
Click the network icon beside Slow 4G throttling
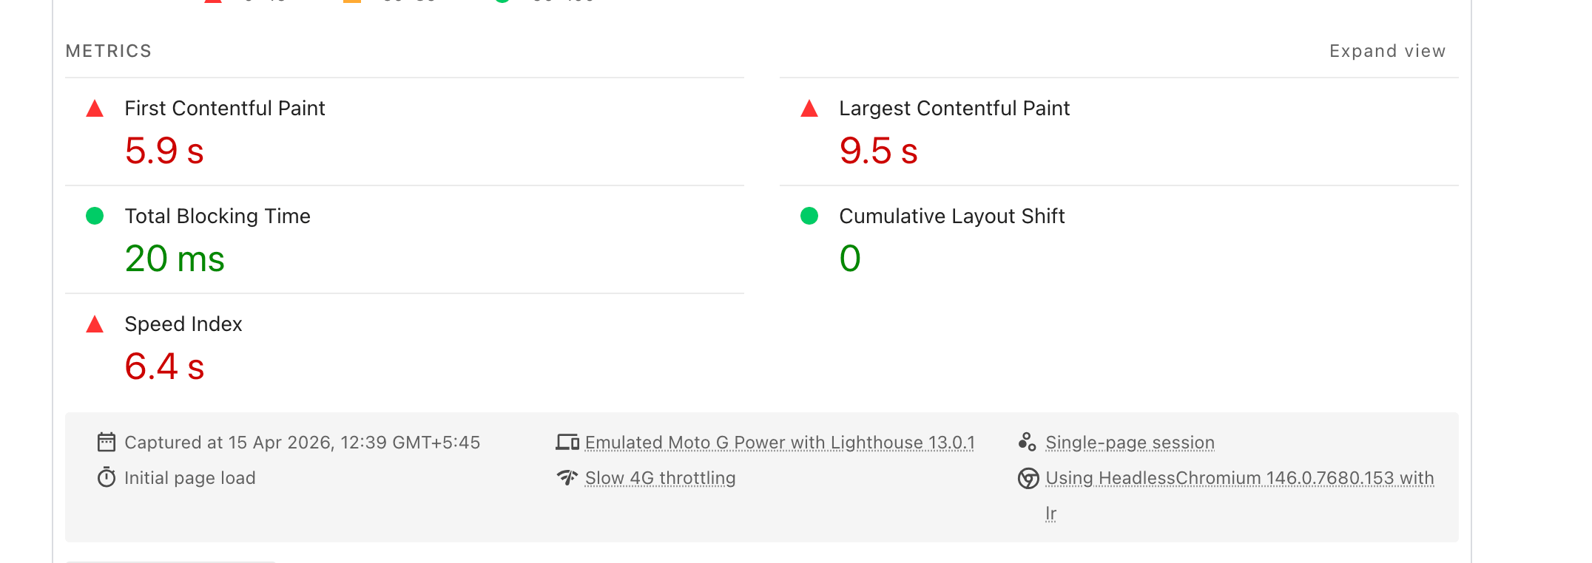567,477
